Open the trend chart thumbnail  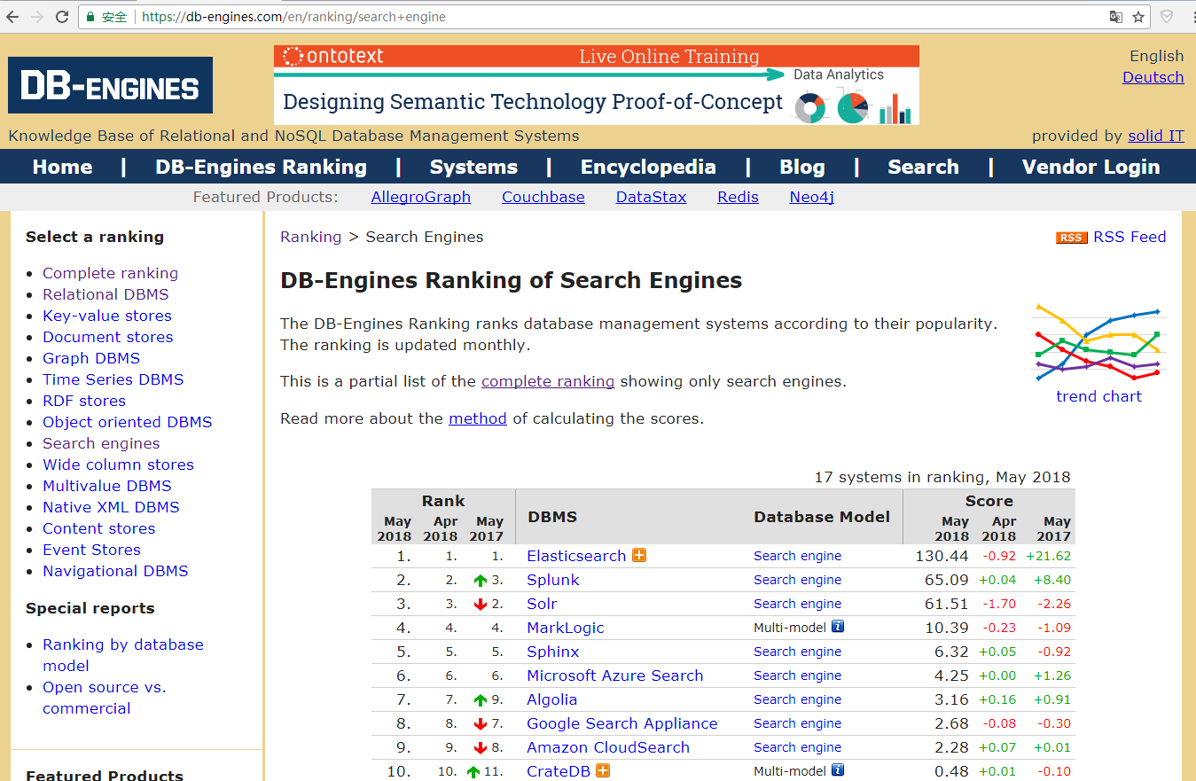tap(1098, 342)
